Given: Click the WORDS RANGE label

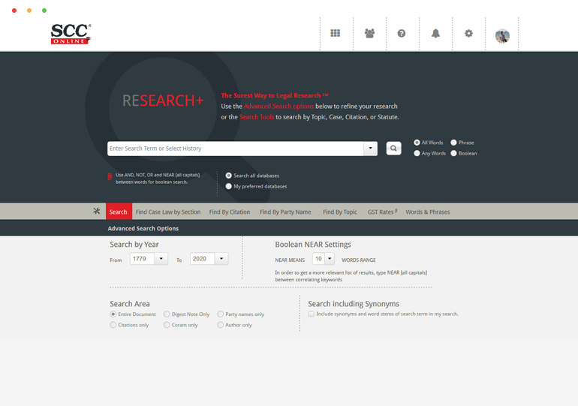Looking at the screenshot, I should [358, 260].
